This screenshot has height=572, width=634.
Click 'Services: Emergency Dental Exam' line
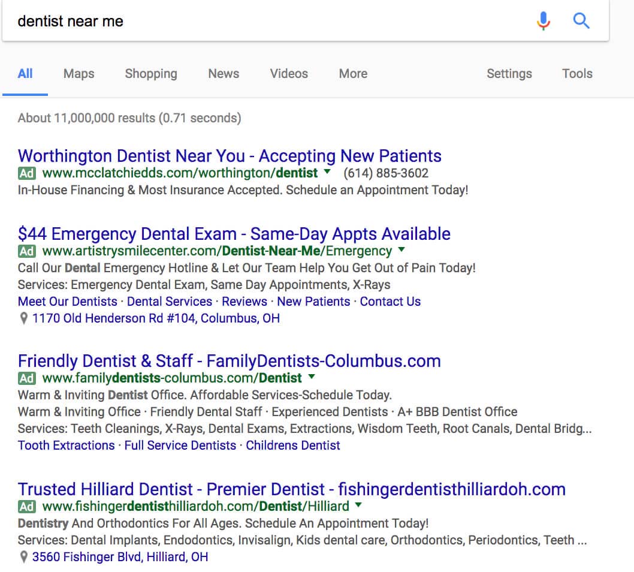tap(204, 285)
